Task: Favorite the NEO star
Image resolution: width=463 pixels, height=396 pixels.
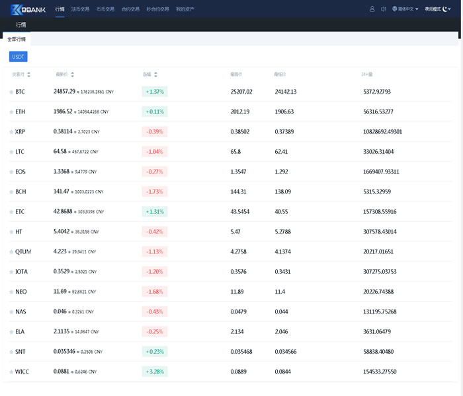Action: tap(11, 292)
